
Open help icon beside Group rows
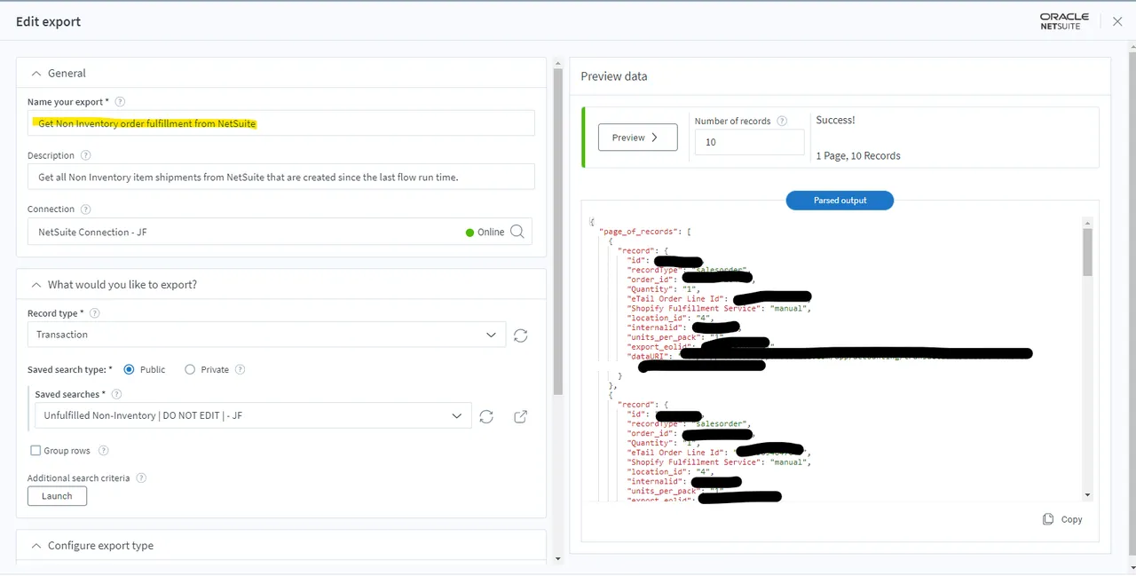tap(104, 451)
